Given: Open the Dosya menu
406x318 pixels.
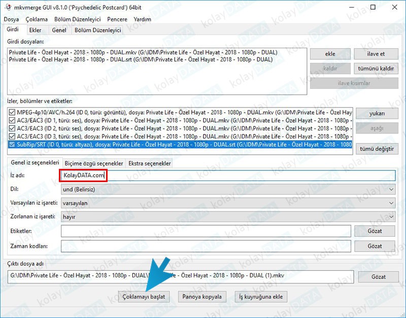Looking at the screenshot, I should click(x=11, y=19).
